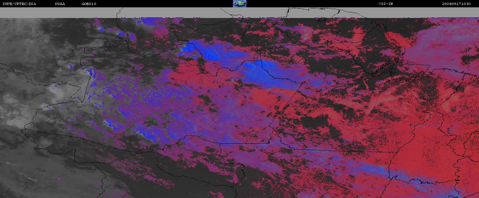Click the GOES10 satellite label
Screen dimensions: 479x198
[x=89, y=4]
